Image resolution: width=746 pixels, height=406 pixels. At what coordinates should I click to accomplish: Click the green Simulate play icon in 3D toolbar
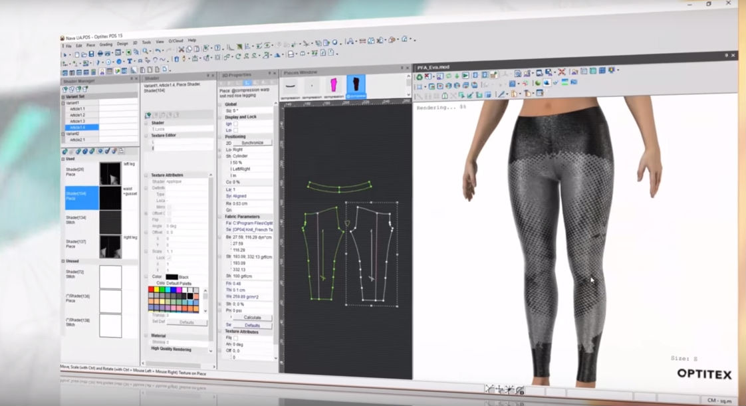pos(465,74)
